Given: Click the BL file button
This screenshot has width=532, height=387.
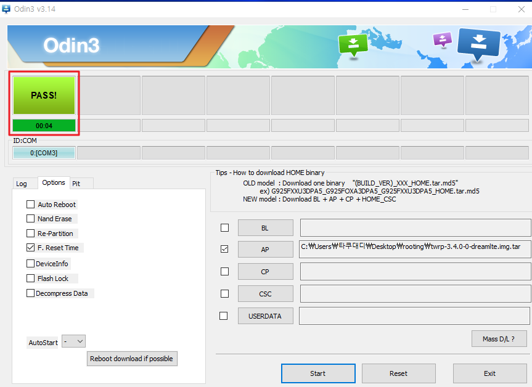Looking at the screenshot, I should tap(265, 228).
